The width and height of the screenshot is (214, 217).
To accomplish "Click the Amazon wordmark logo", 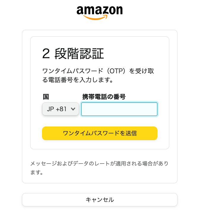I will (x=100, y=11).
